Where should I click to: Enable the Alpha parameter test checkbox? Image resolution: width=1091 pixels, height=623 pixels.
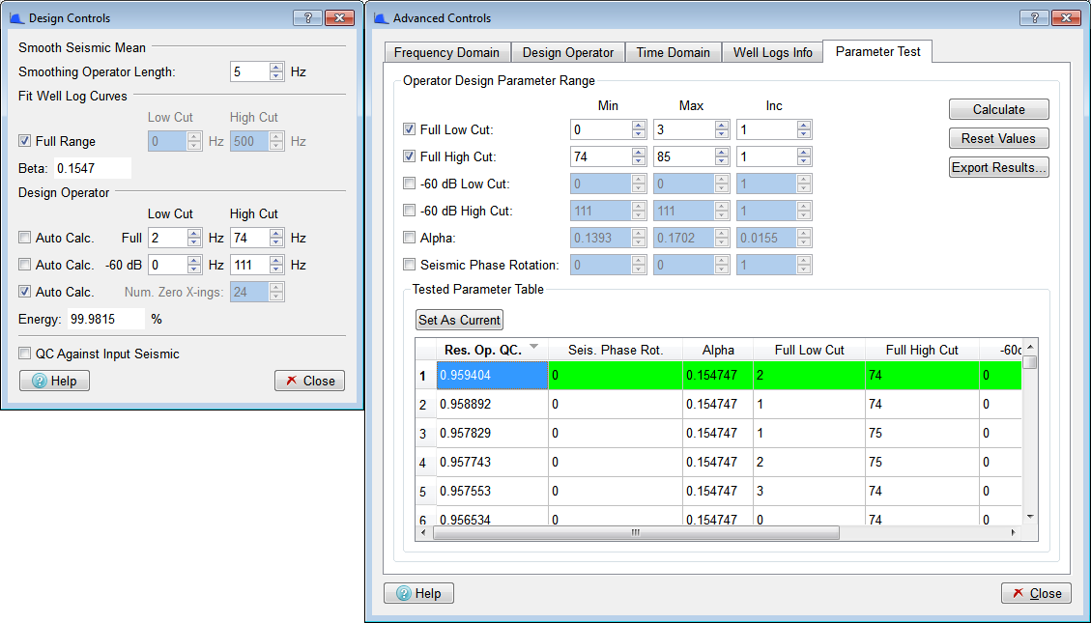coord(409,237)
